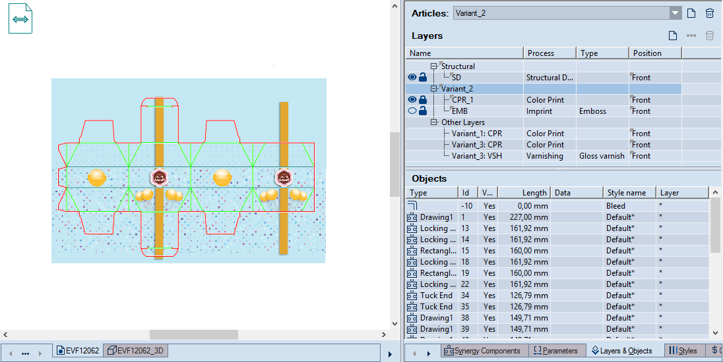Toggle visibility of CPR_1 layer
Image resolution: width=723 pixels, height=362 pixels.
click(x=412, y=100)
